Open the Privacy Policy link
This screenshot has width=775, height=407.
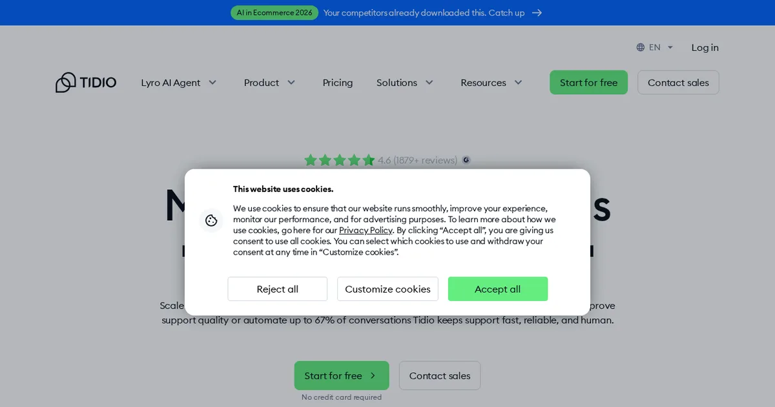tap(366, 230)
